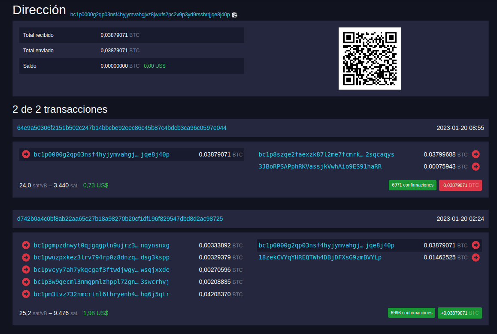Open input address bc1pvcyy7ah7ykqcgaf3ftwdjwgy… wsqjxxde

101,270
